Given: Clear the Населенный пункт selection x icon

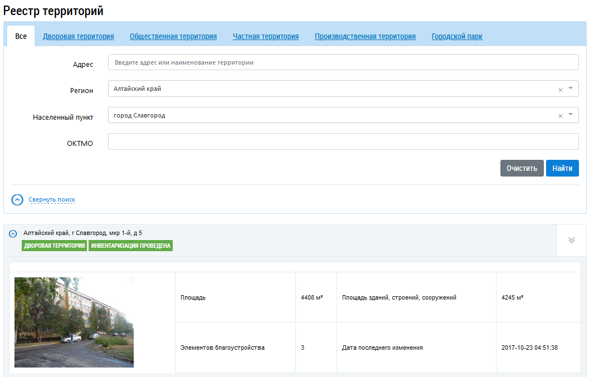Looking at the screenshot, I should (x=560, y=116).
